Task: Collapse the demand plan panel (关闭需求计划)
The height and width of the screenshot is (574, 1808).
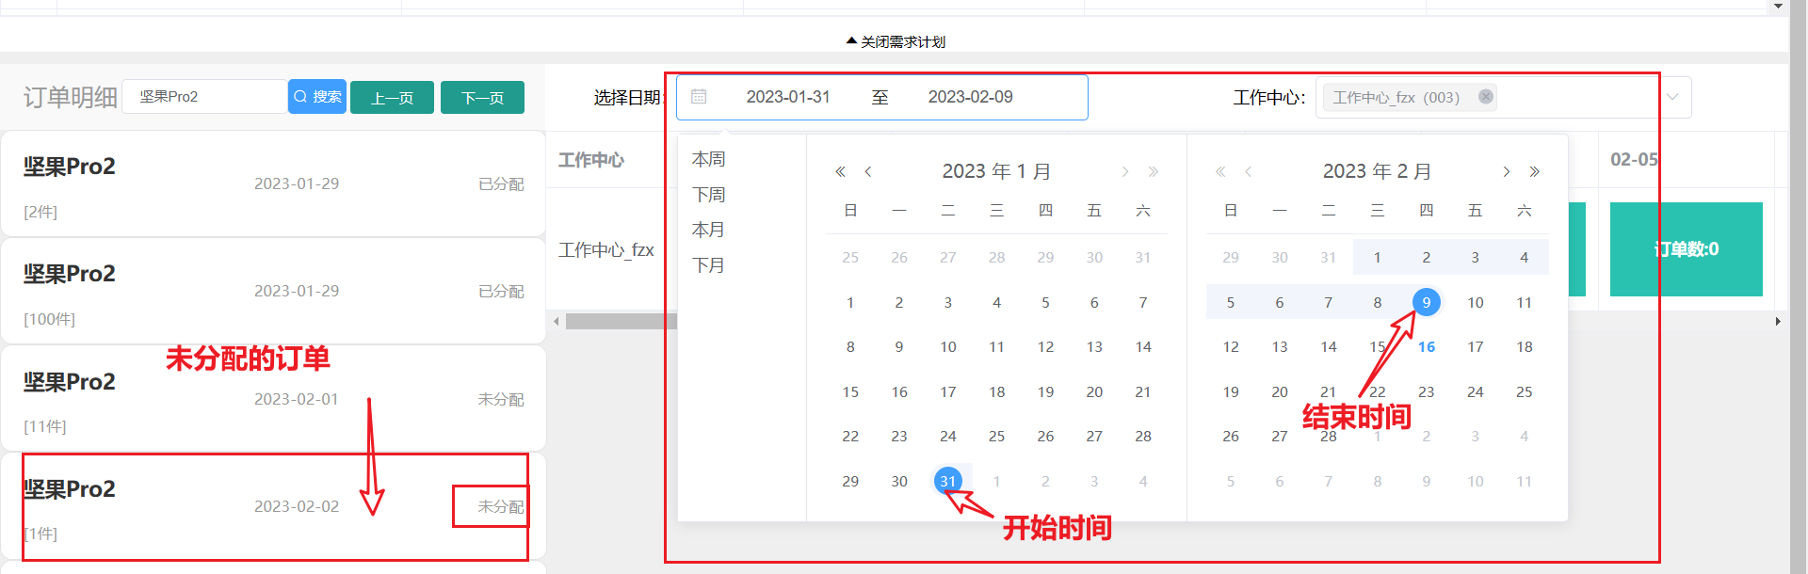Action: [x=896, y=41]
